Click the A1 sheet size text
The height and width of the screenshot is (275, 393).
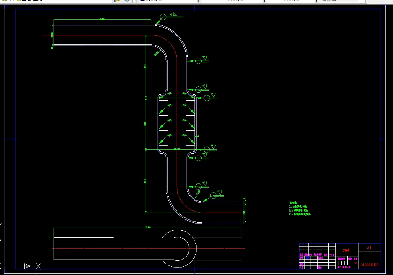(x=369, y=248)
